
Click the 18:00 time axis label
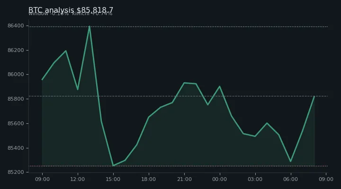pyautogui.click(x=149, y=179)
